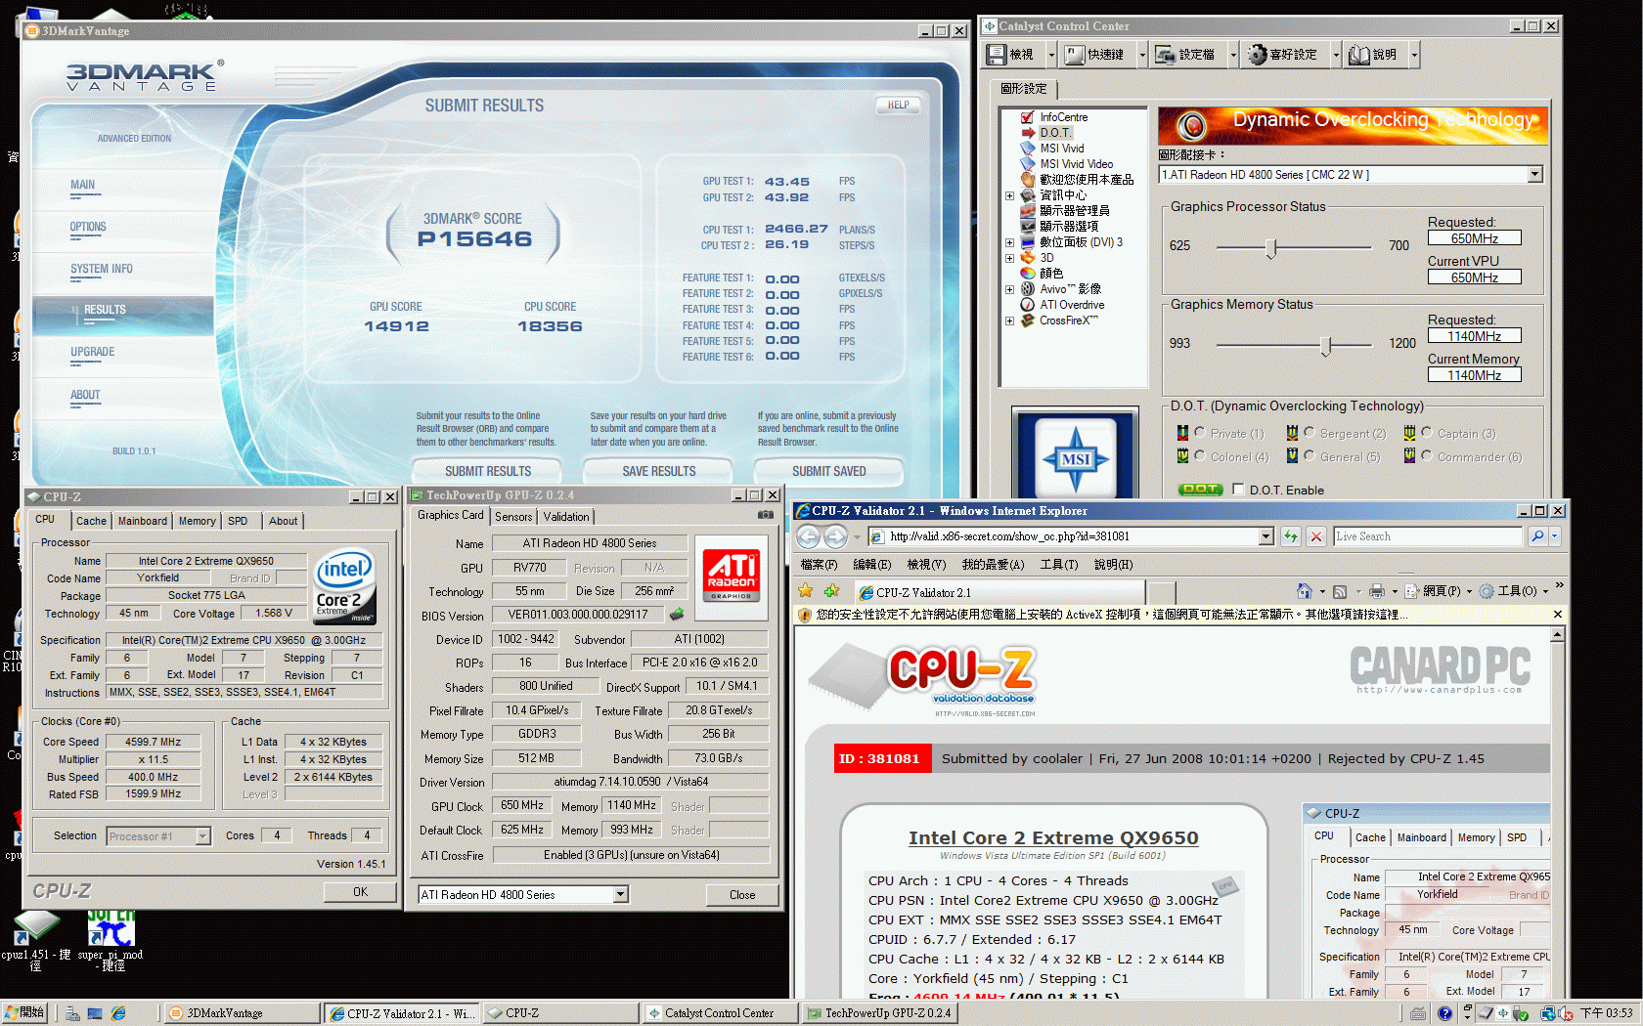Open the cpuz1.451 desktop shortcut

click(x=36, y=939)
